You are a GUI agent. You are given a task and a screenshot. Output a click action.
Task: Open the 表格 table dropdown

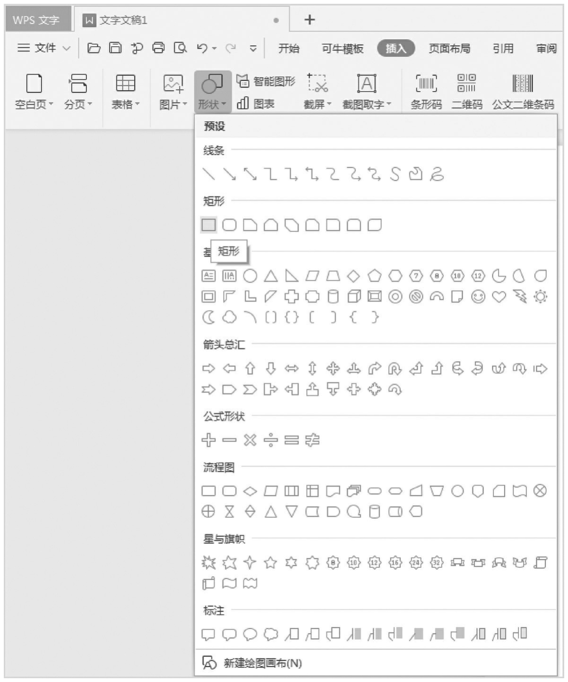click(126, 92)
